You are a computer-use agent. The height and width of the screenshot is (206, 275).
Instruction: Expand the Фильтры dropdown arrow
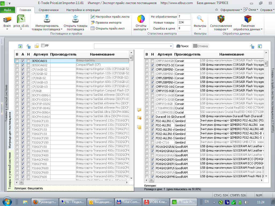point(200,29)
